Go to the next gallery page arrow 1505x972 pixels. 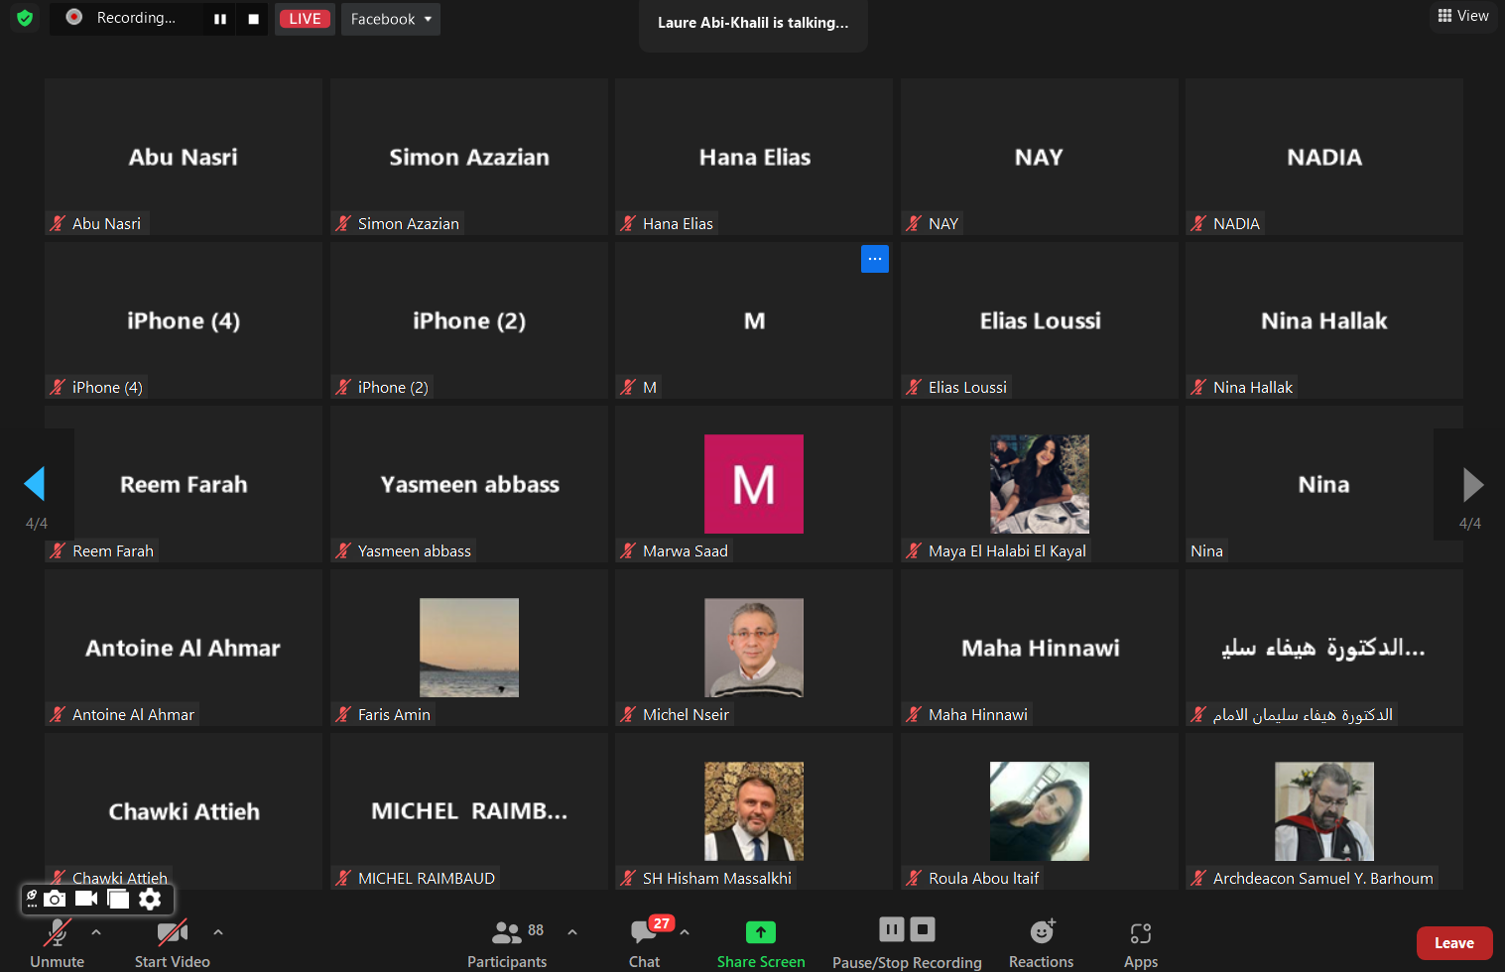(1473, 484)
